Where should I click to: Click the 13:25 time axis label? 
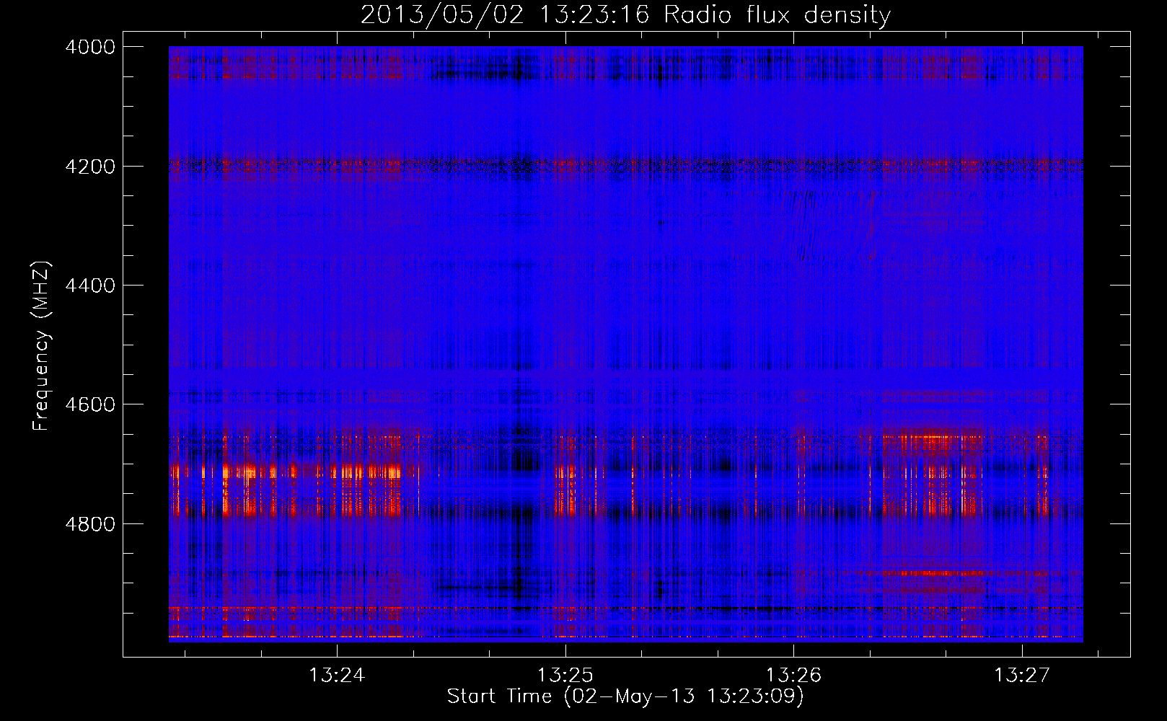click(565, 675)
